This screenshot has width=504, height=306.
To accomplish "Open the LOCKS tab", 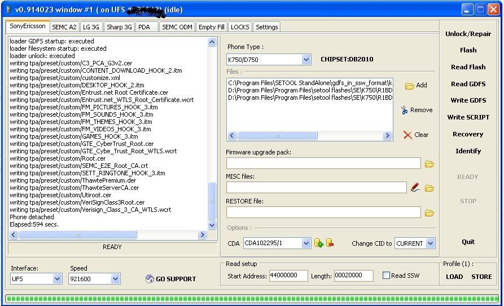I will pyautogui.click(x=240, y=27).
